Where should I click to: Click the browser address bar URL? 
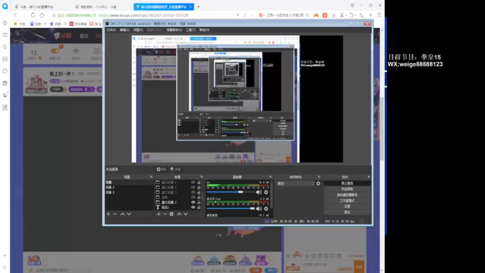point(144,15)
